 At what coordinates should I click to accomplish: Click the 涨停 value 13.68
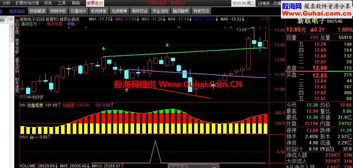coord(312,130)
